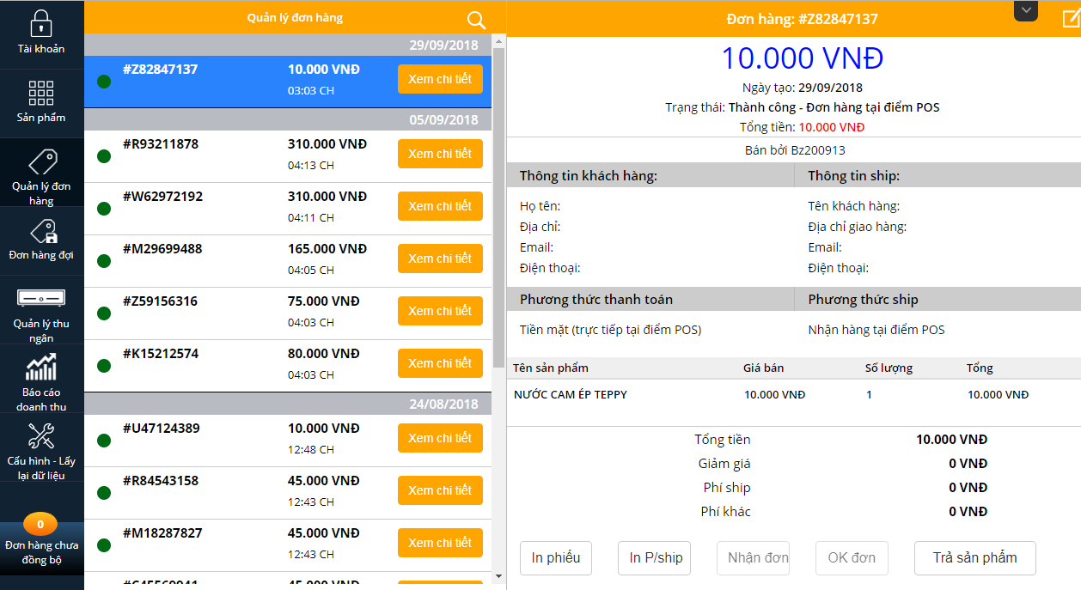
Task: Select order number #M29699488 text
Action: click(162, 249)
